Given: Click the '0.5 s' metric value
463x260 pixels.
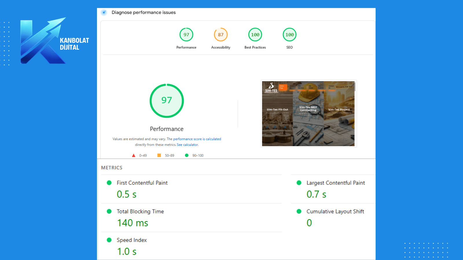Looking at the screenshot, I should (x=126, y=194).
